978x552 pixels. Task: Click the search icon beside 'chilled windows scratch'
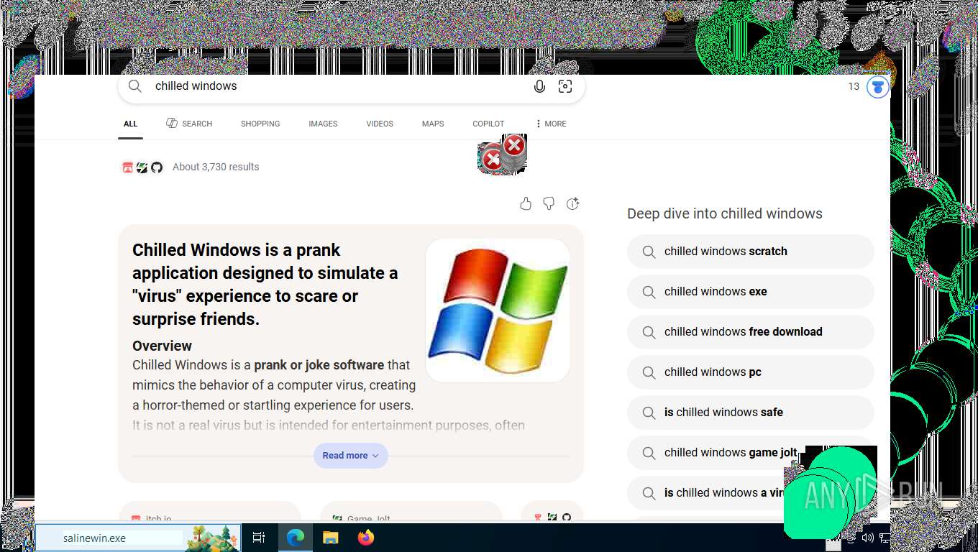649,252
